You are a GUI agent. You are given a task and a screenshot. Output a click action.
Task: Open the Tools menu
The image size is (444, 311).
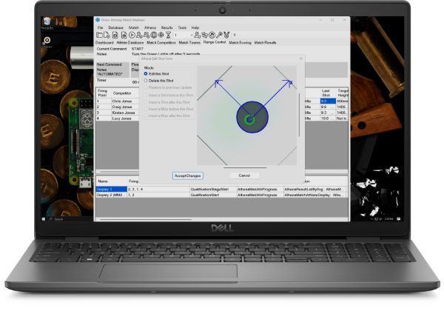click(182, 27)
